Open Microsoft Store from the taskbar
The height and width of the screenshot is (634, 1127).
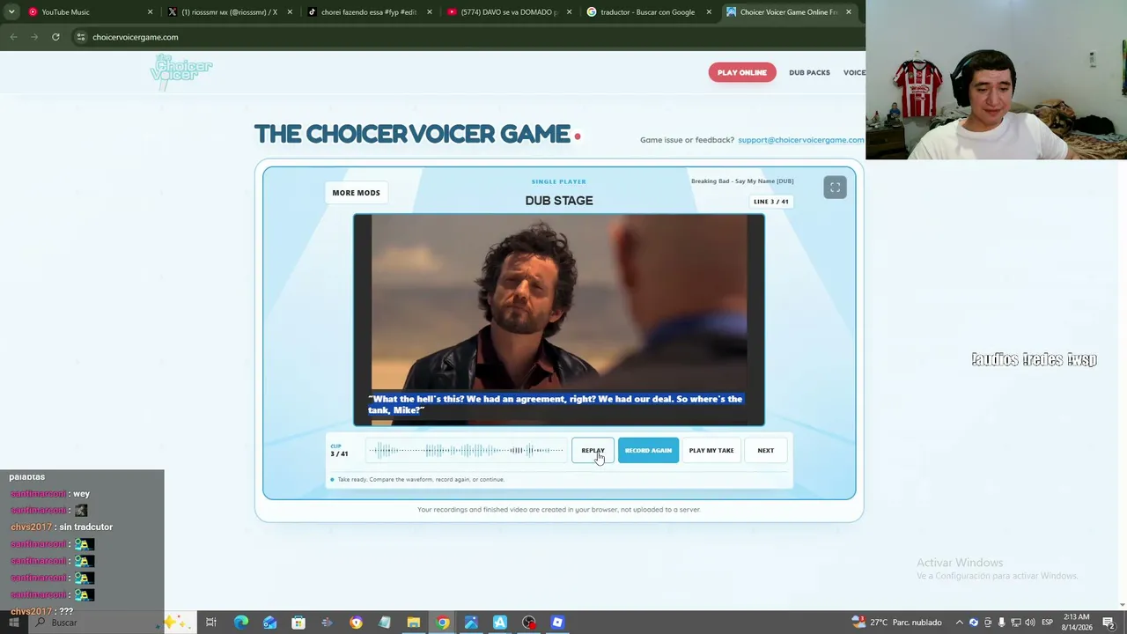point(298,623)
